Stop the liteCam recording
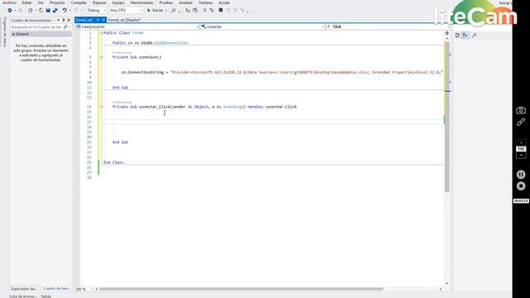 pos(521,186)
